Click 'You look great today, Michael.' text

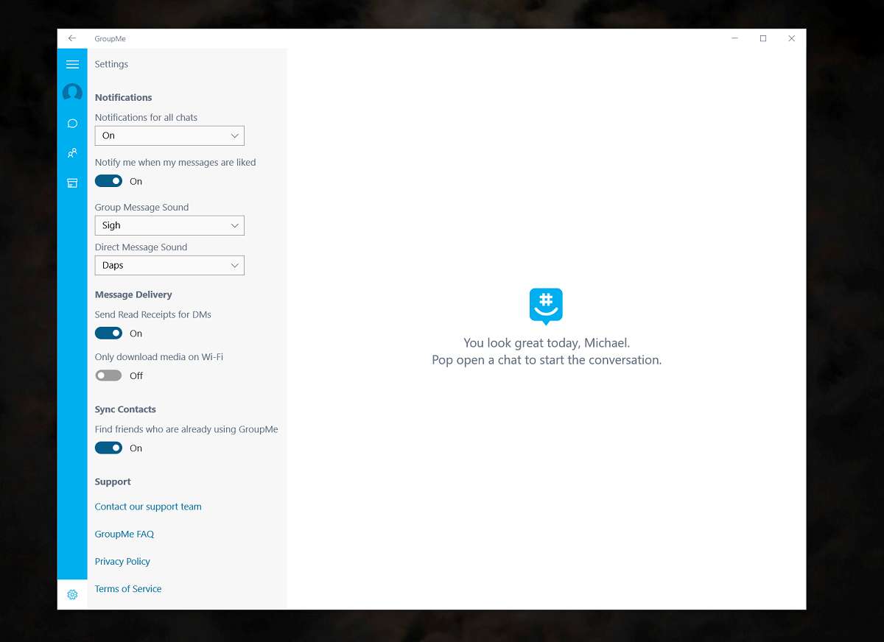(x=547, y=343)
